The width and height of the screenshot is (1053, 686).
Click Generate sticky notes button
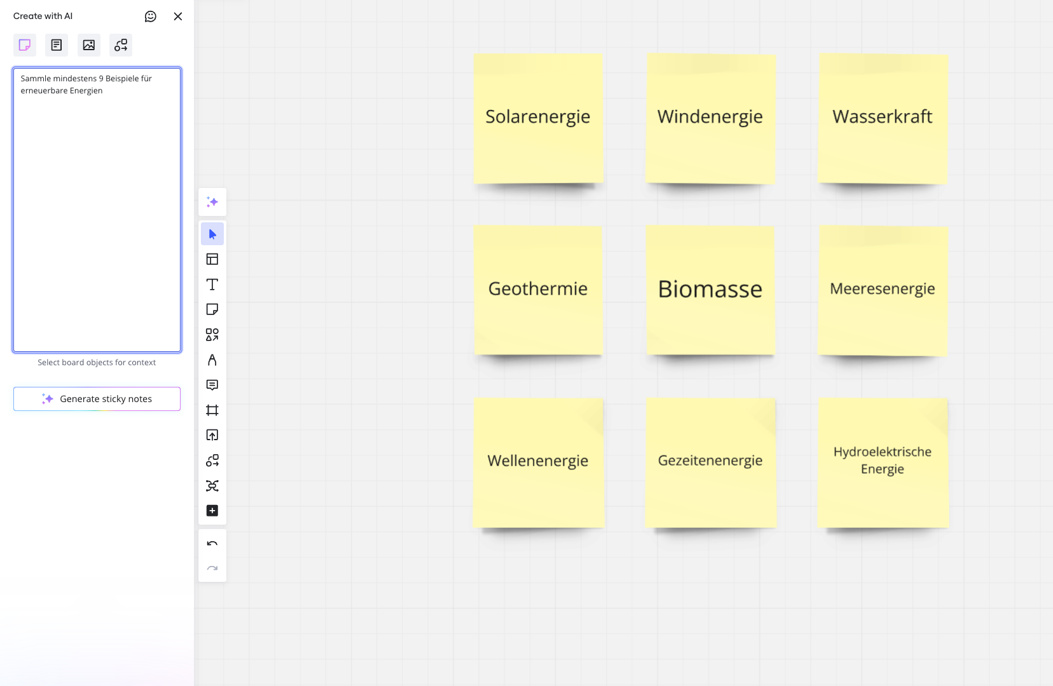(x=97, y=399)
